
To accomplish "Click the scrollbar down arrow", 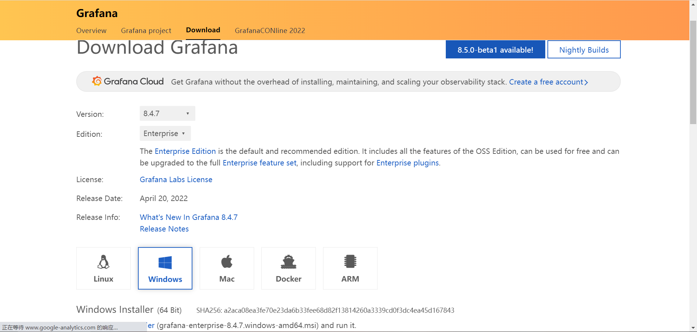I will pyautogui.click(x=693, y=328).
